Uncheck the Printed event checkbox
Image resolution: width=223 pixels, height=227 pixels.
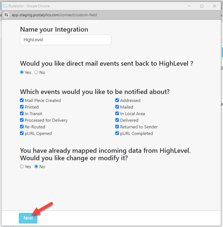click(22, 107)
